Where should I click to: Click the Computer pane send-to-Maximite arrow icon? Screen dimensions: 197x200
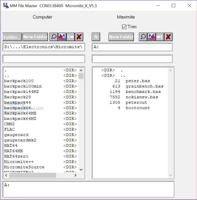click(70, 37)
